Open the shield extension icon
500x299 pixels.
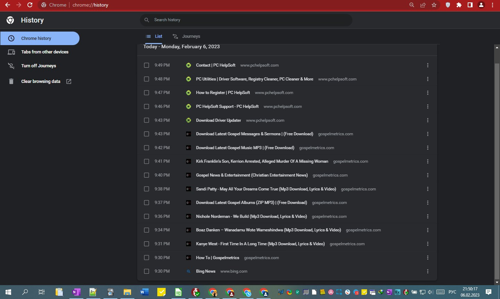point(448,5)
